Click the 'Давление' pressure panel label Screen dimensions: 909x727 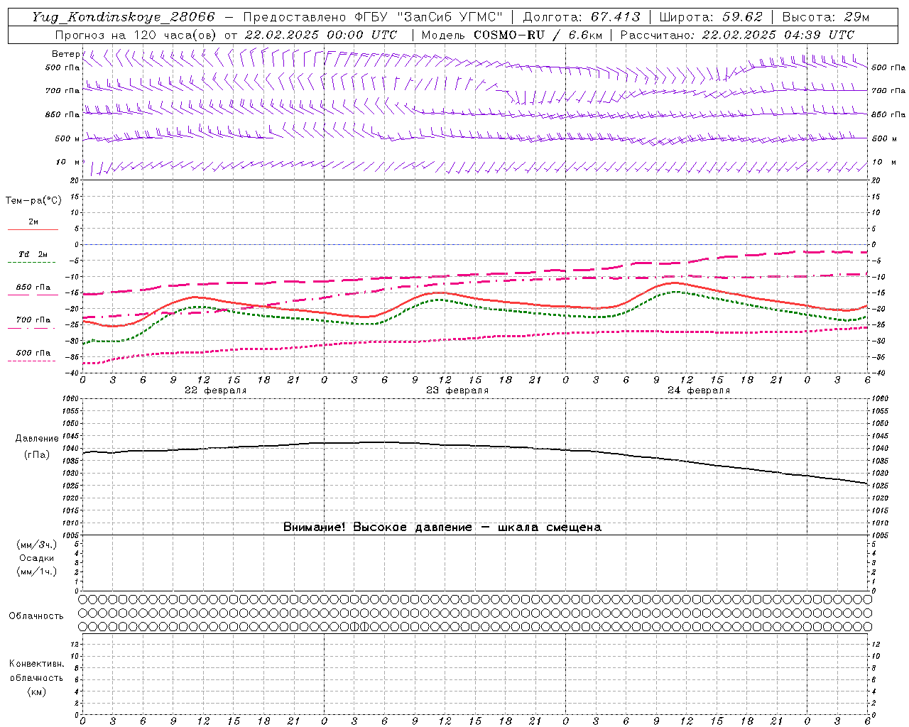37,439
